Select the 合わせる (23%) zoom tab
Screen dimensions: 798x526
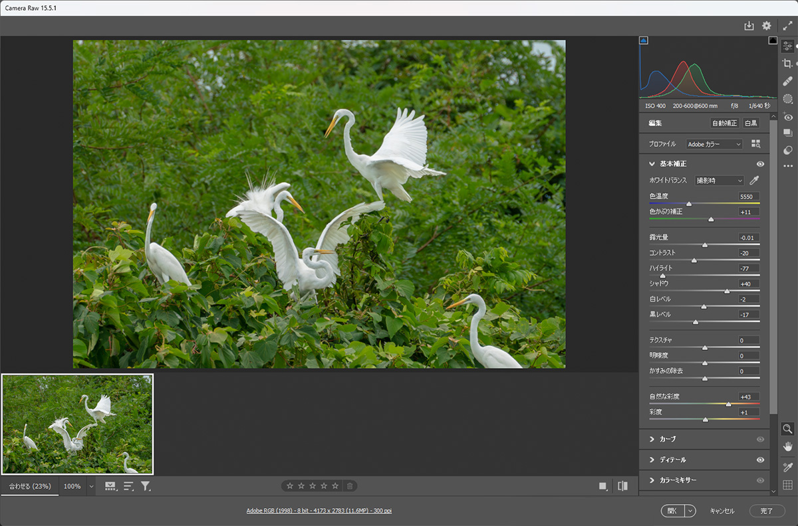(x=29, y=486)
